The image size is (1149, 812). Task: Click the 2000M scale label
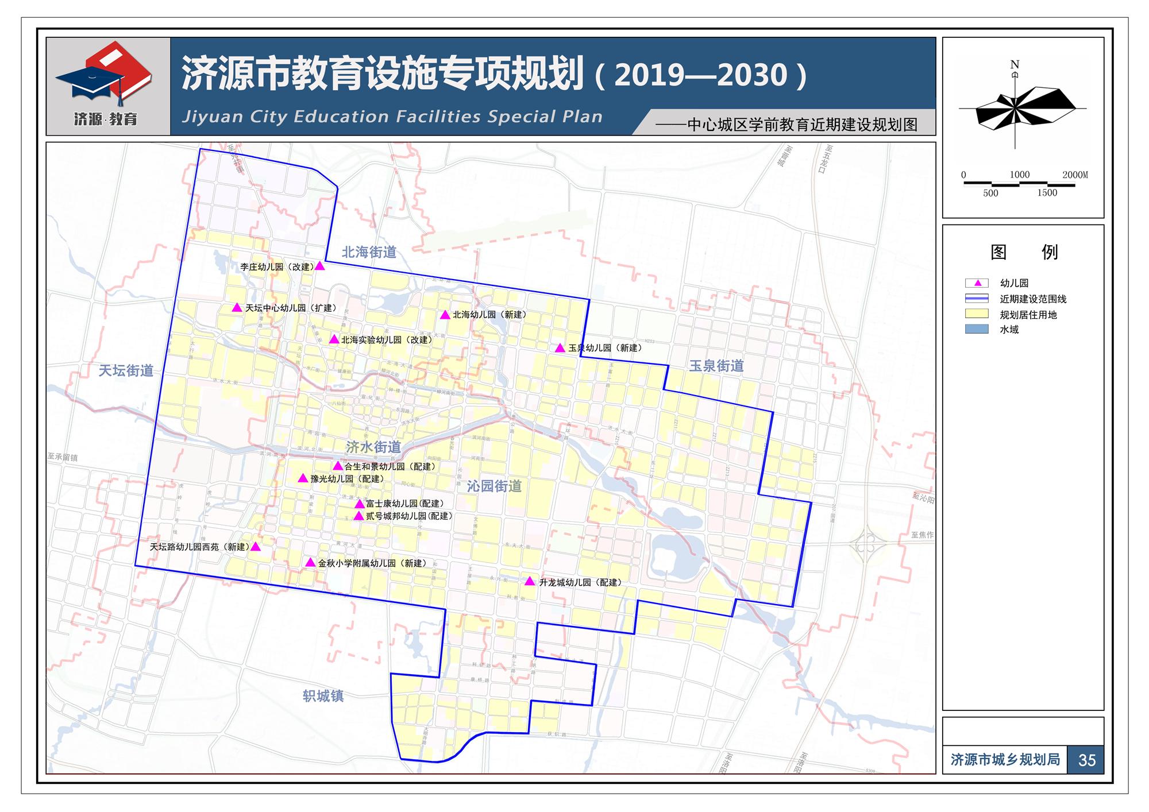[1075, 175]
